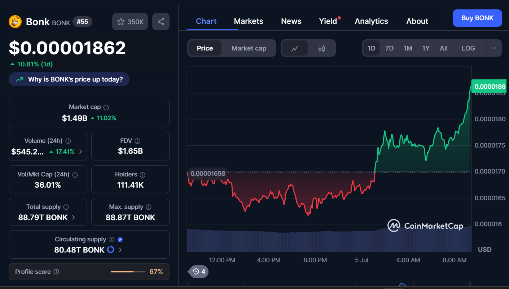This screenshot has height=289, width=509.
Task: Click the verified badge beside Circulating supply
Action: point(120,240)
